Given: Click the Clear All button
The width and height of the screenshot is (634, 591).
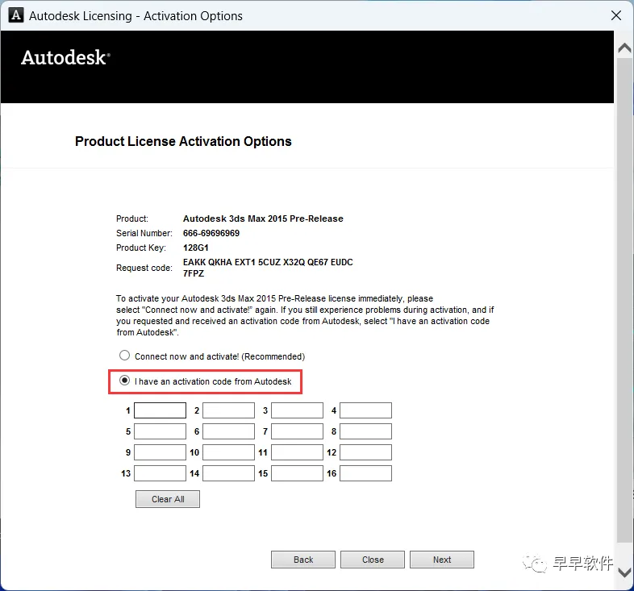Looking at the screenshot, I should pyautogui.click(x=168, y=499).
